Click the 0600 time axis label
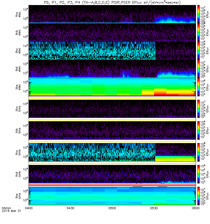Image resolution: width=210 pixels, height=224 pixels. click(195, 208)
